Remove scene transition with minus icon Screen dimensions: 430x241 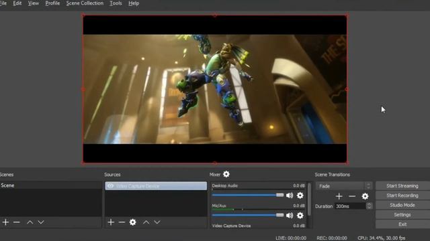point(352,196)
